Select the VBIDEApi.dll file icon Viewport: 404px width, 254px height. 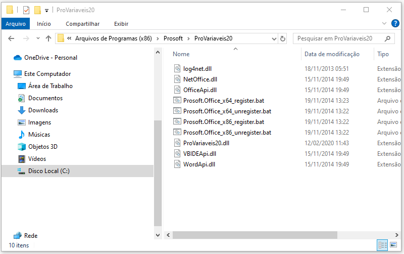pyautogui.click(x=177, y=153)
